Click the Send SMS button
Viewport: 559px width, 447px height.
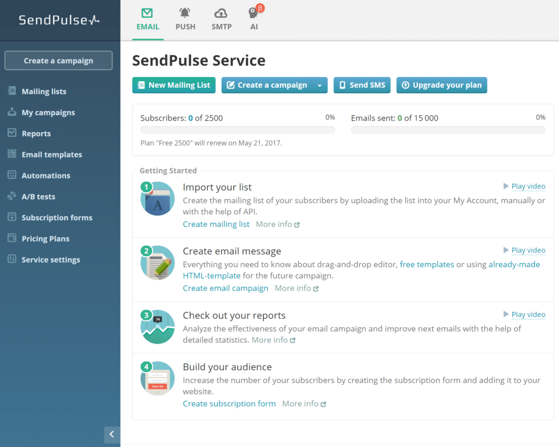362,85
